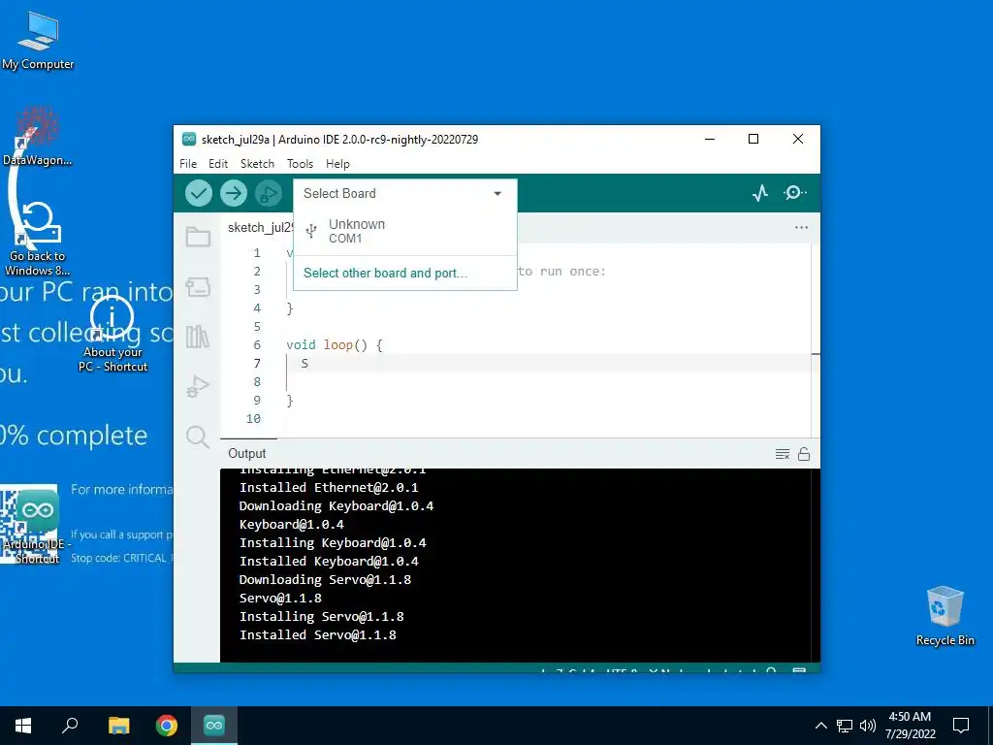The height and width of the screenshot is (745, 993).
Task: Open the network tray icon
Action: (x=845, y=726)
